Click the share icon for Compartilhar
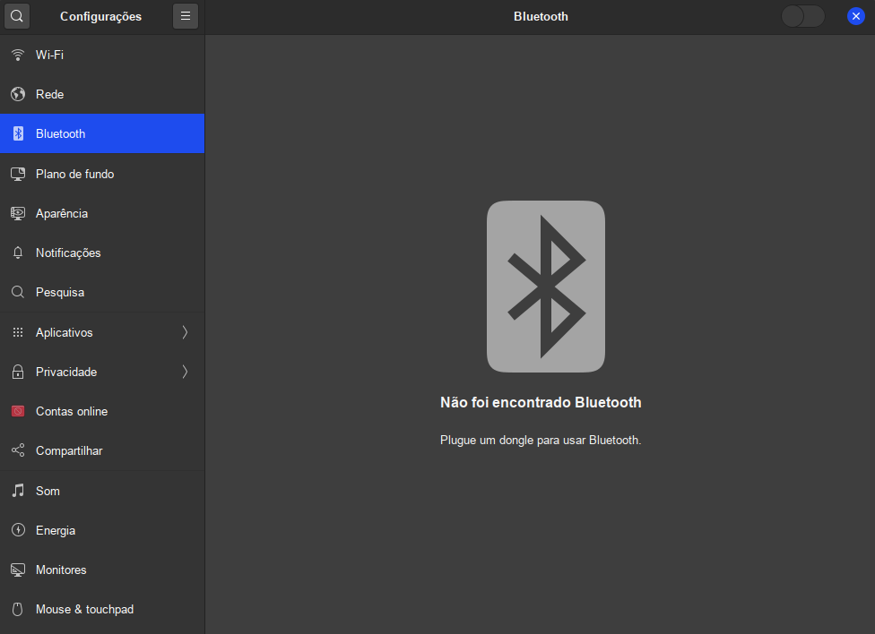Image resolution: width=875 pixels, height=634 pixels. click(18, 450)
